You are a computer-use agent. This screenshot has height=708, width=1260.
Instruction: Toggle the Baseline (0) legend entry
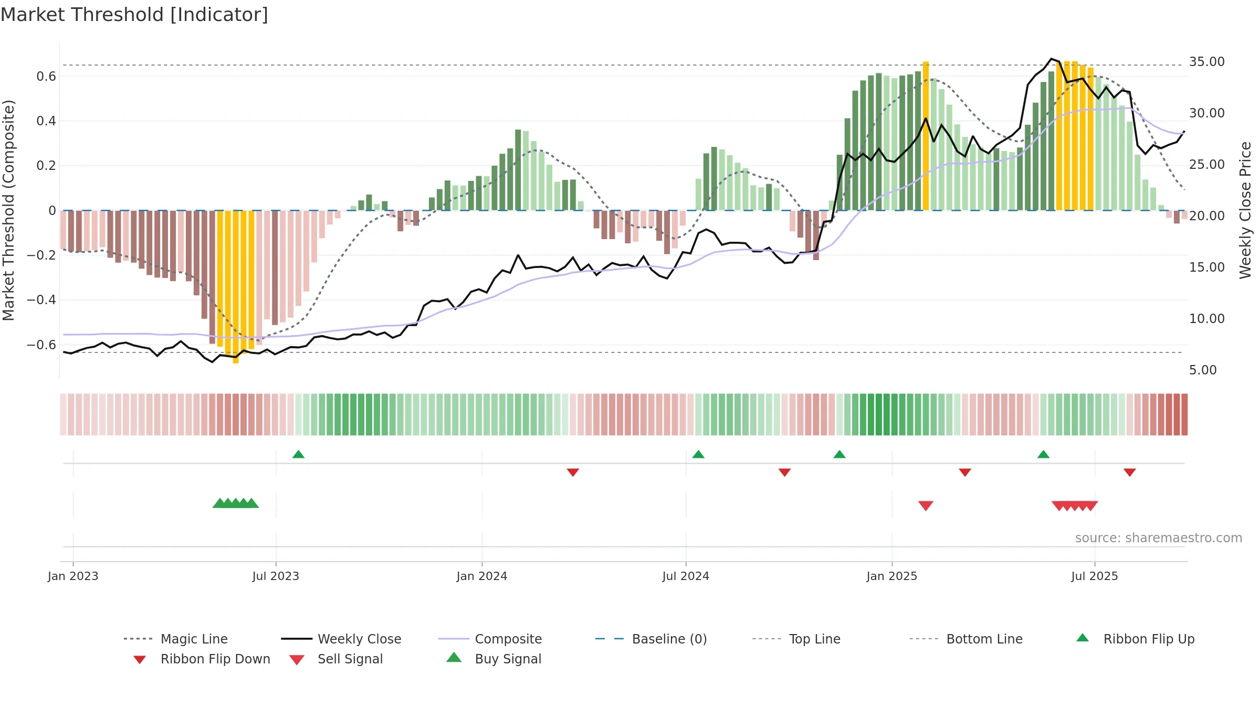pos(651,639)
